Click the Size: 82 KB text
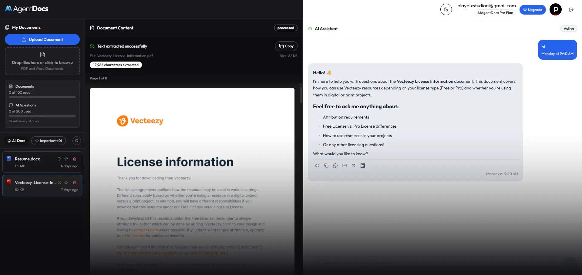 pos(289,56)
